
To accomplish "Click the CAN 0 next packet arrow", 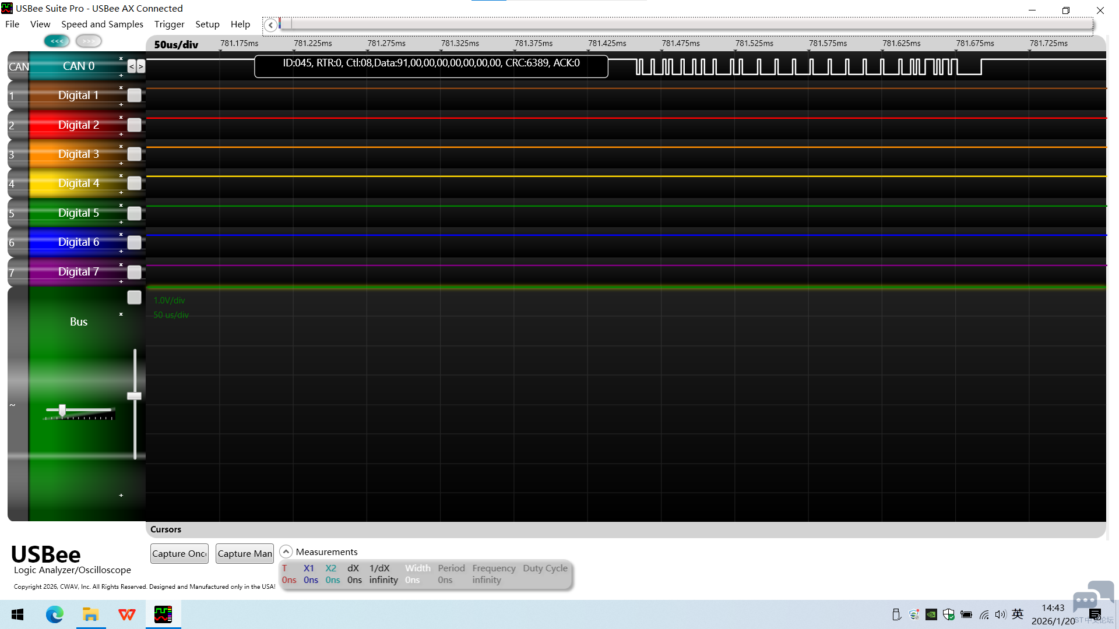I will pos(140,66).
